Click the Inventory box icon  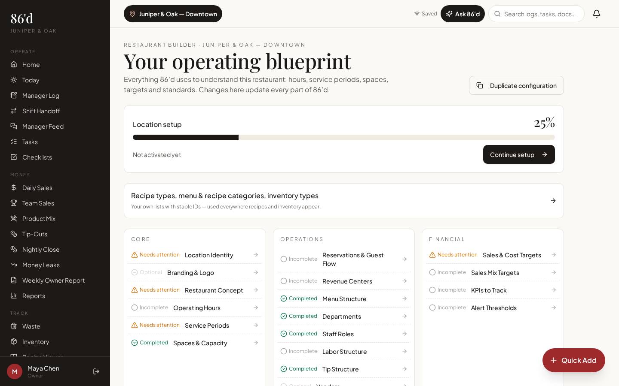pyautogui.click(x=14, y=341)
